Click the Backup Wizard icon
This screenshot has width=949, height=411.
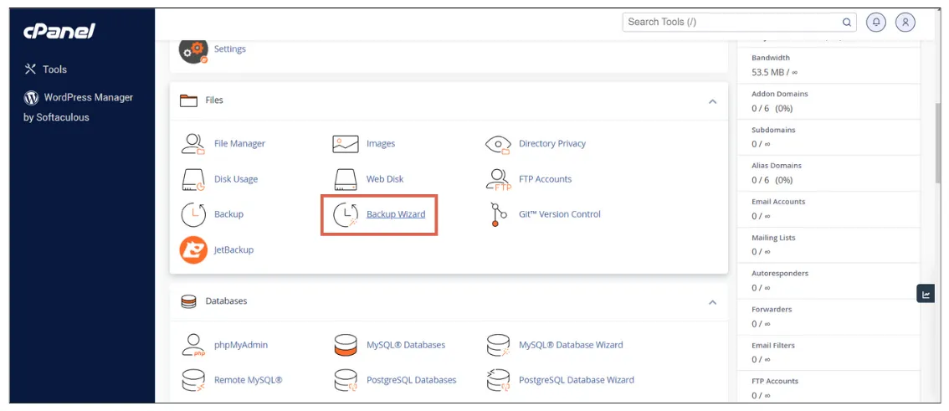pos(346,214)
